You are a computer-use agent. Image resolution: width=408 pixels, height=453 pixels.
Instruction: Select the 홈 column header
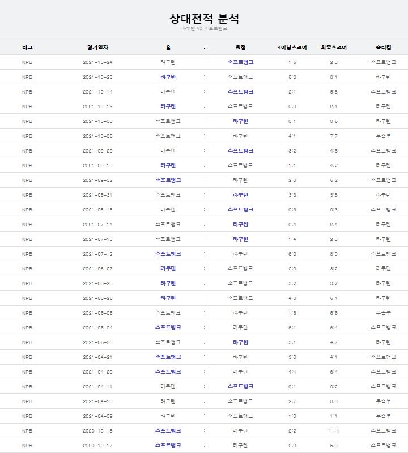168,48
